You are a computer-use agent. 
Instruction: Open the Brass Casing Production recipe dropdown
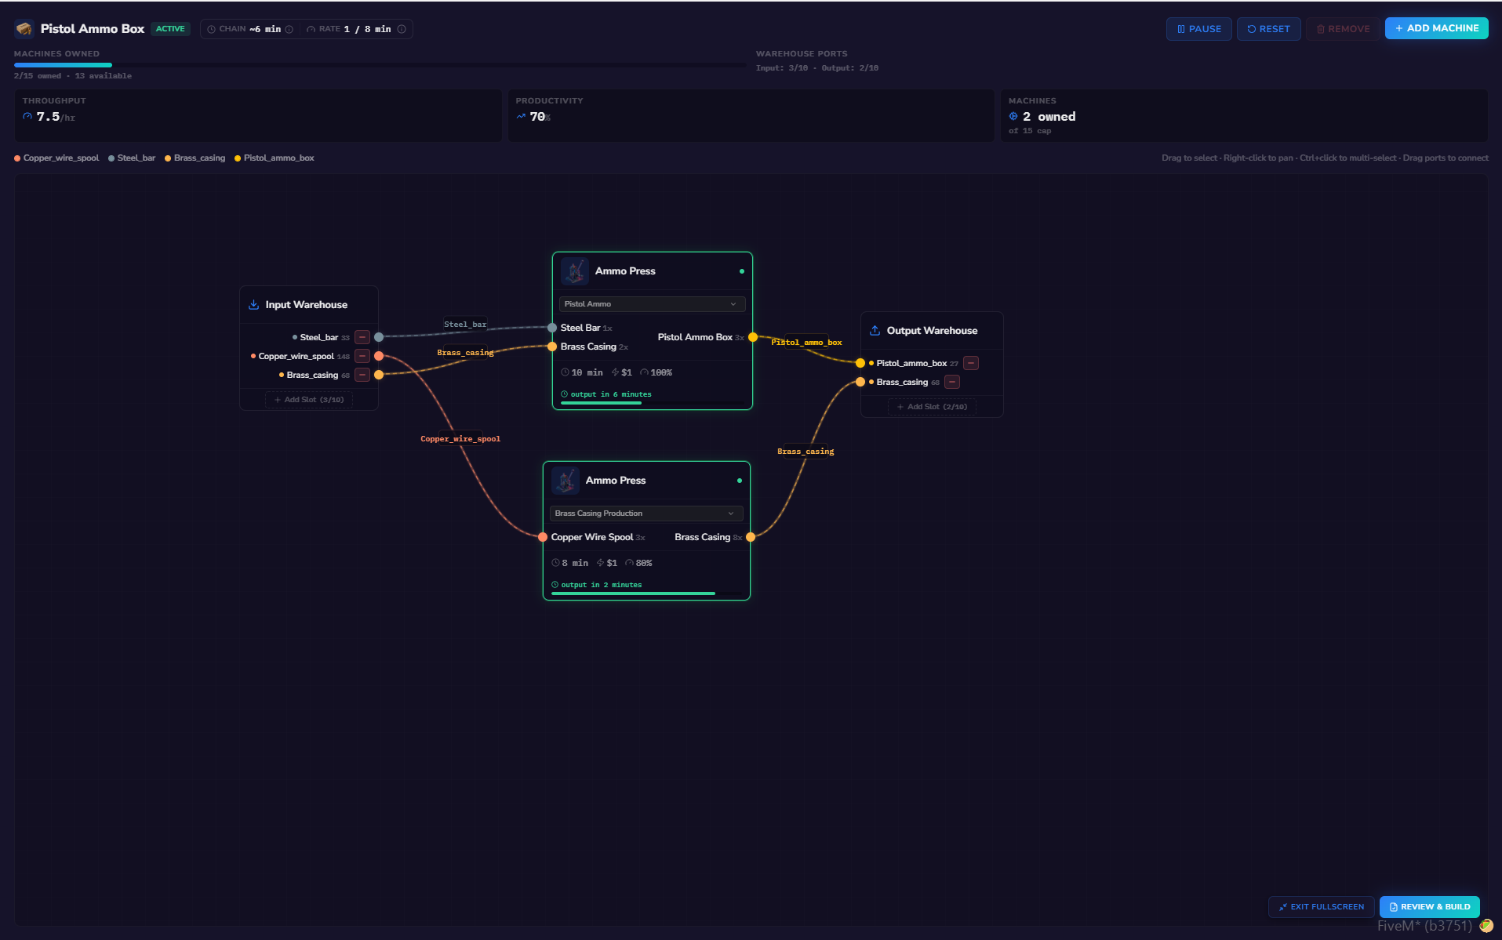coord(646,514)
